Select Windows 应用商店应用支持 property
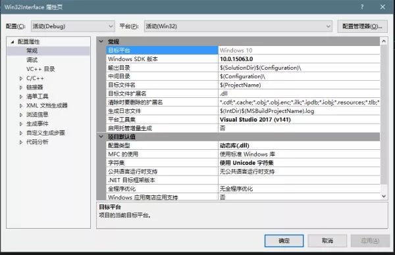The height and width of the screenshot is (255, 395). tap(162, 197)
